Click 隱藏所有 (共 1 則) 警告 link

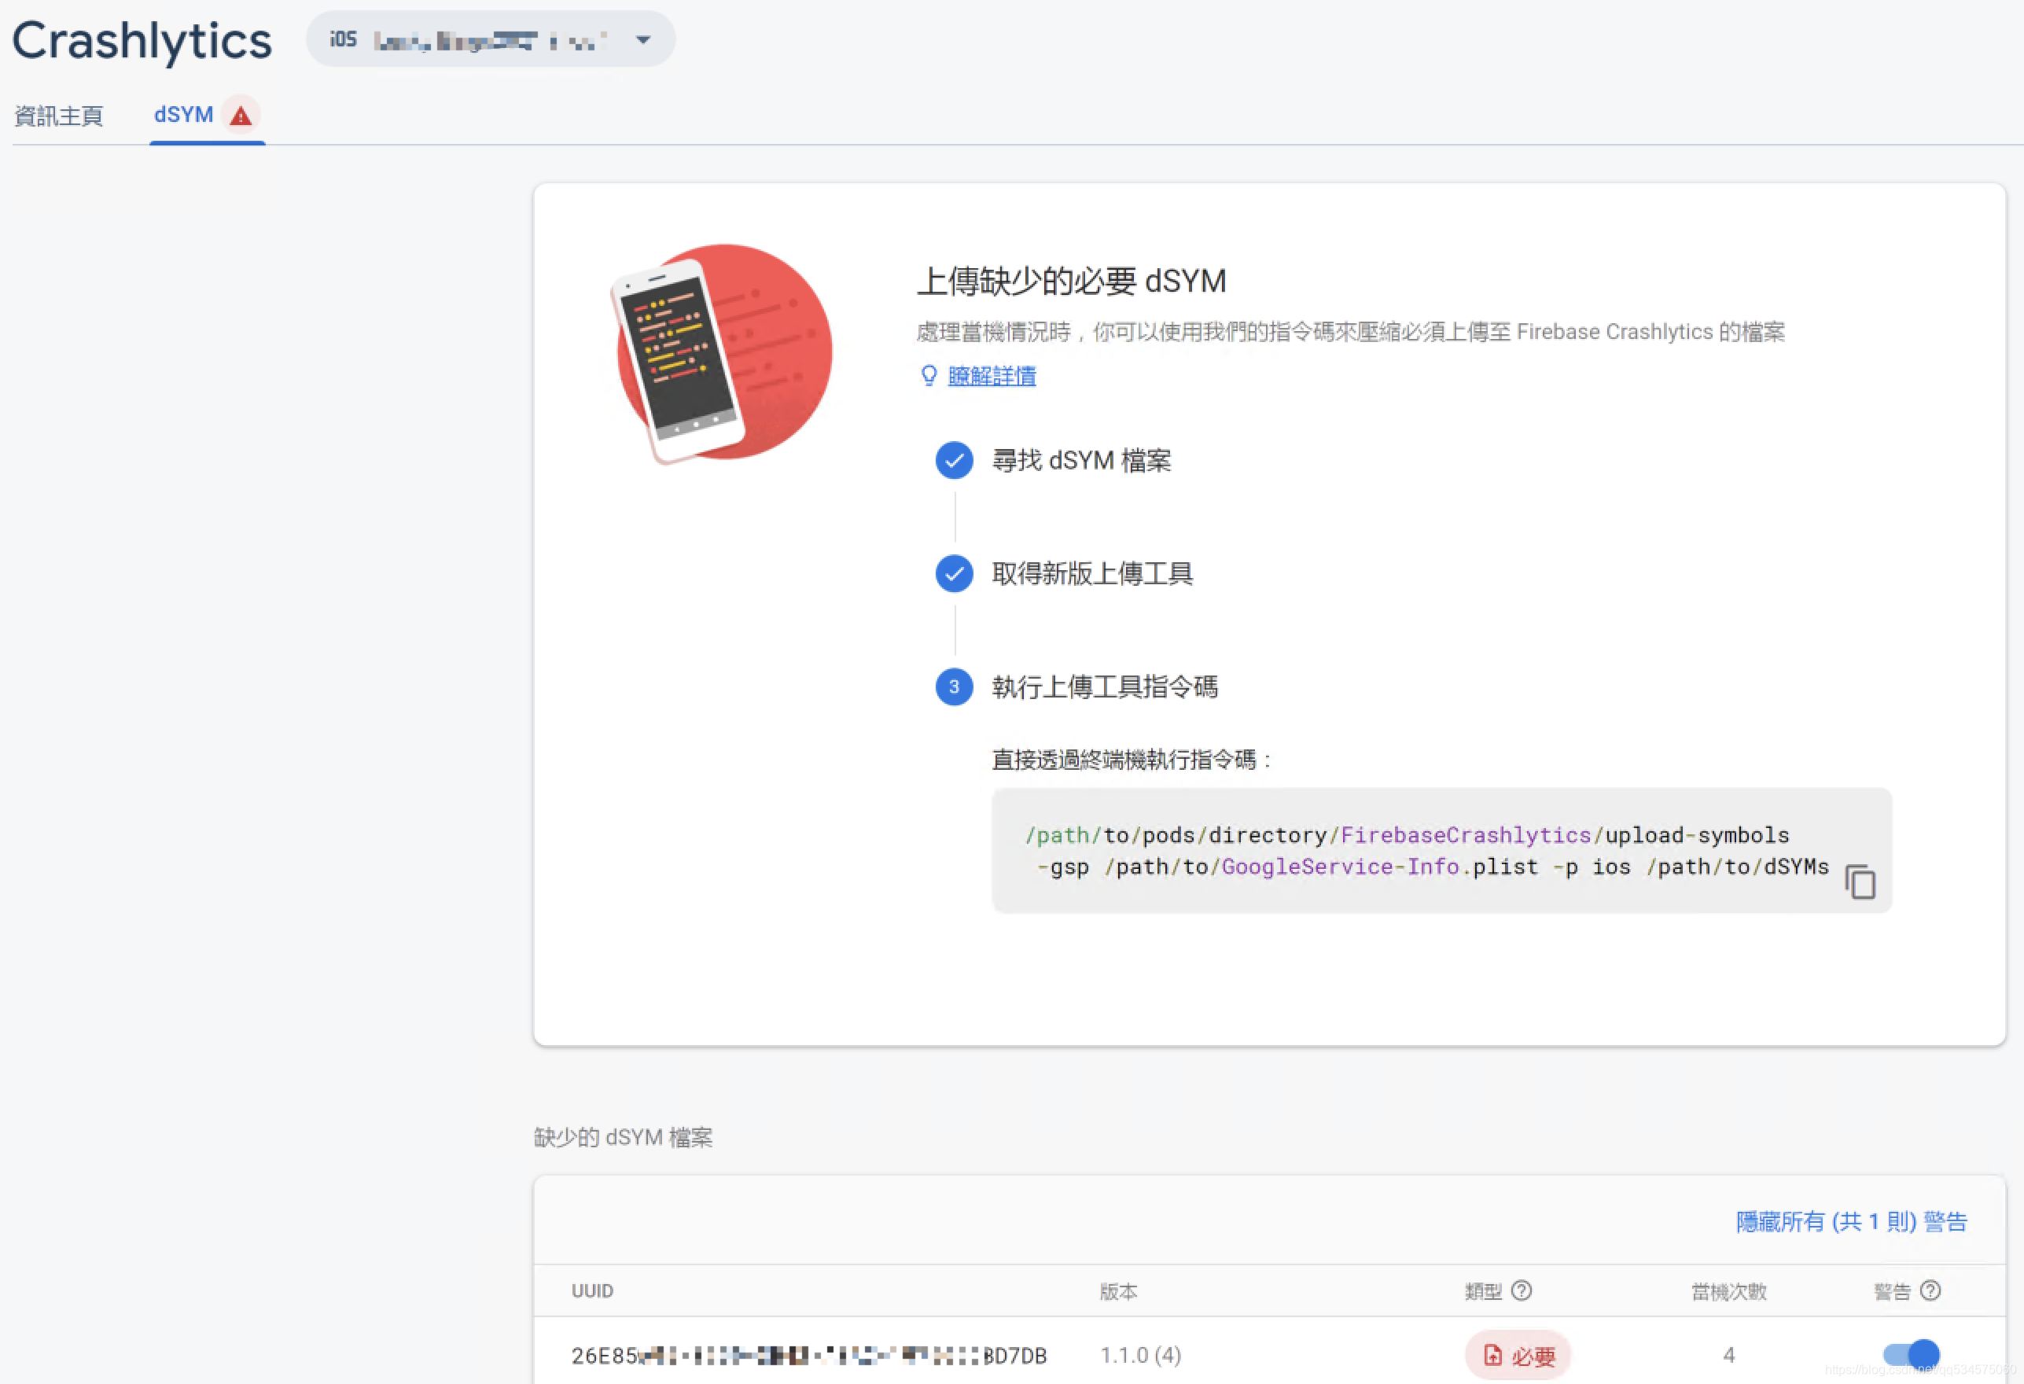(x=1851, y=1221)
